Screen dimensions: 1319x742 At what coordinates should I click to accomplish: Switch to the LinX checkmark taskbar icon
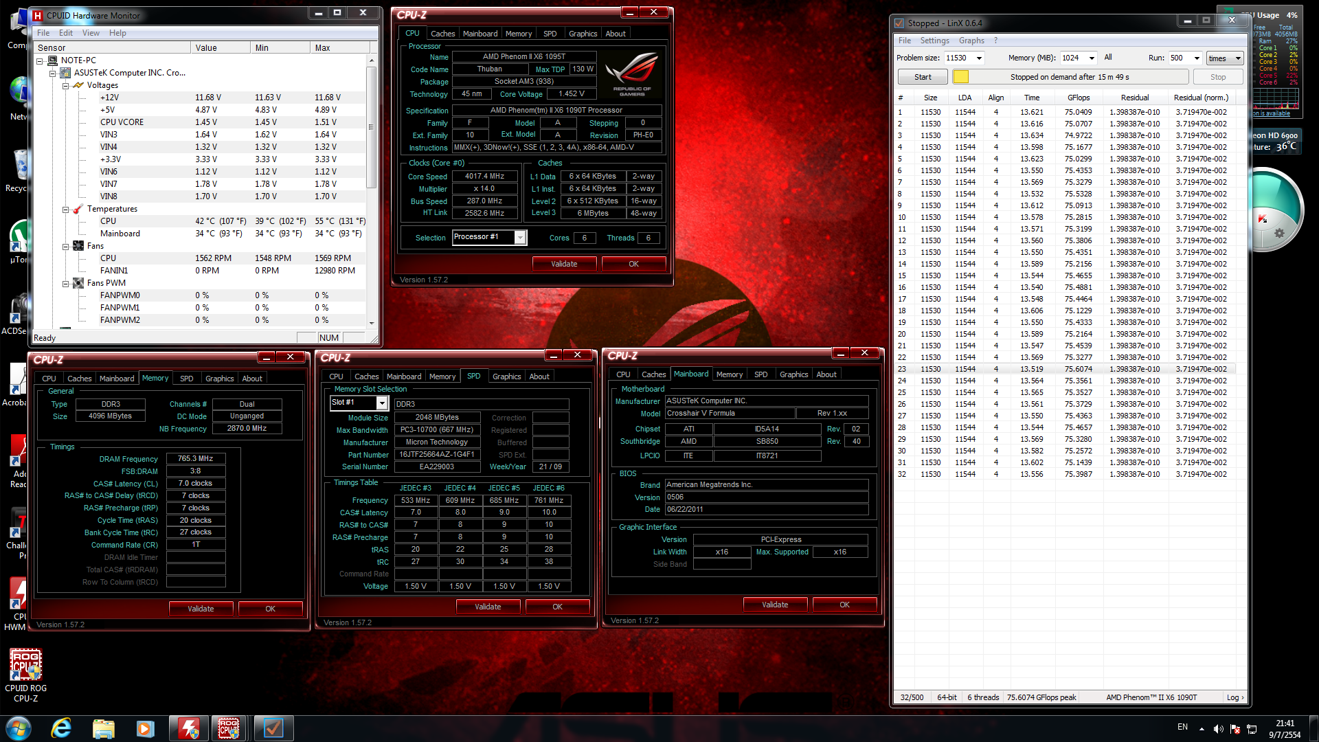click(x=273, y=728)
